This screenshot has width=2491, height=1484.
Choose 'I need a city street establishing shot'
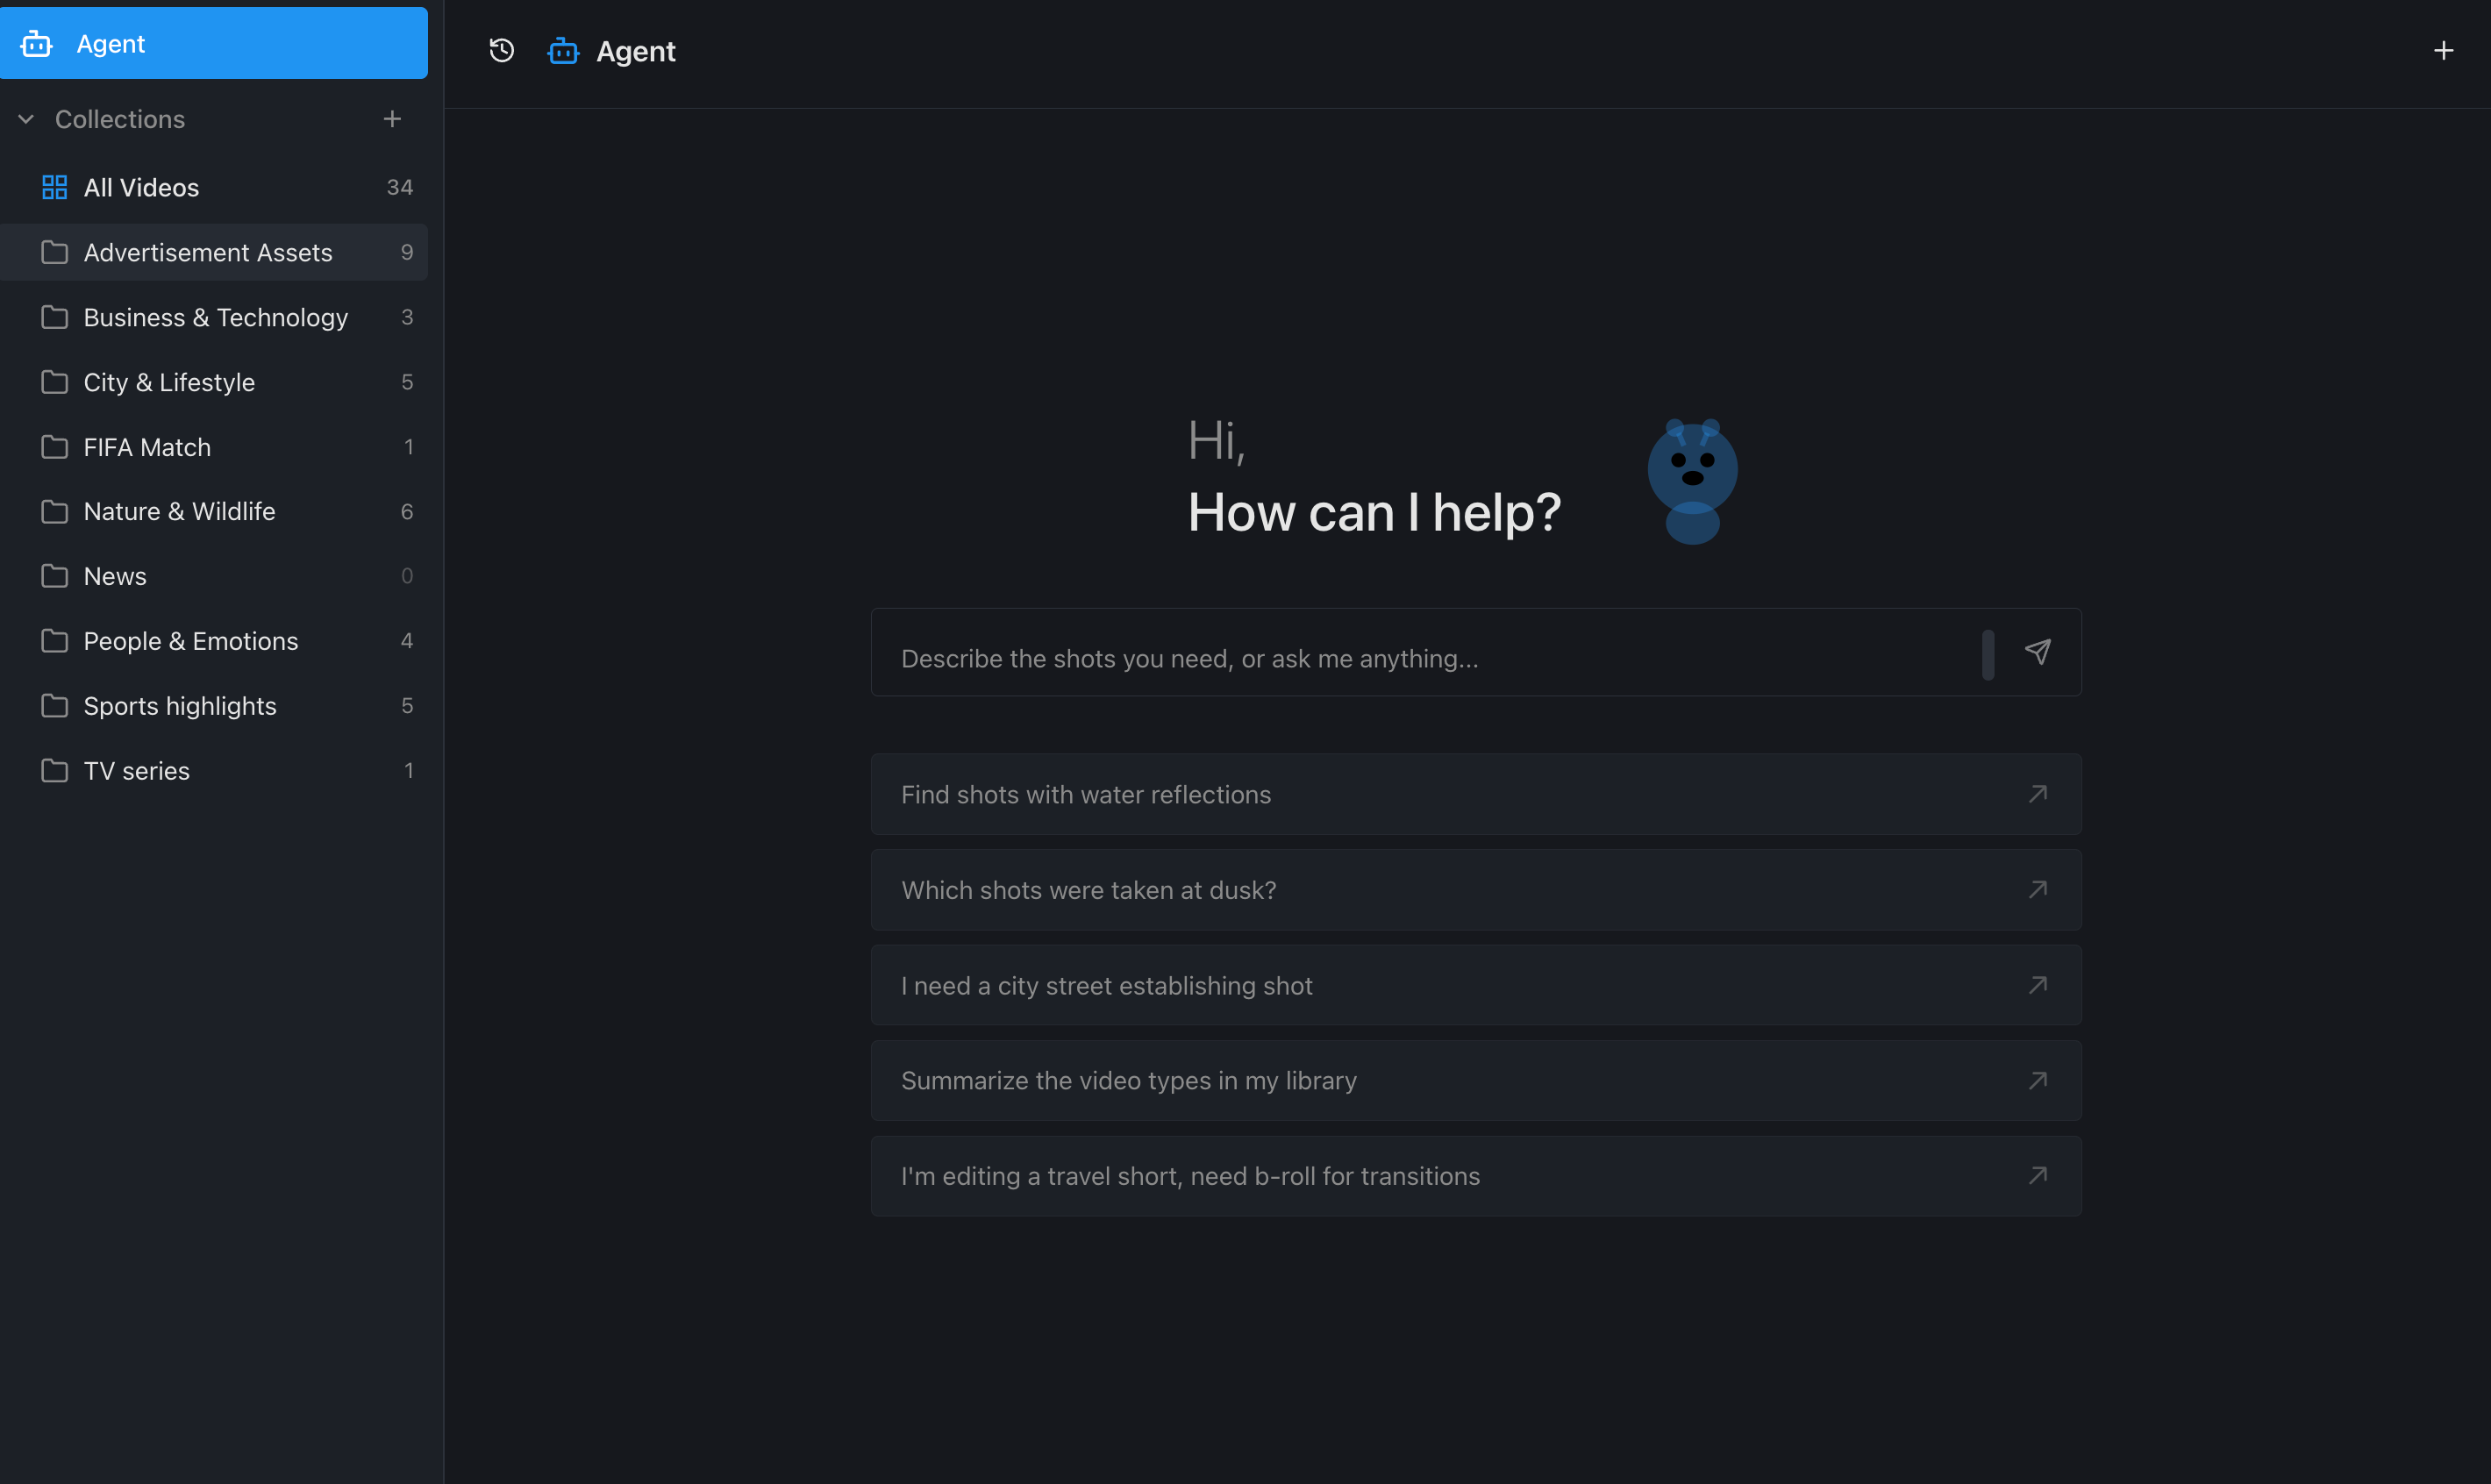click(1476, 985)
